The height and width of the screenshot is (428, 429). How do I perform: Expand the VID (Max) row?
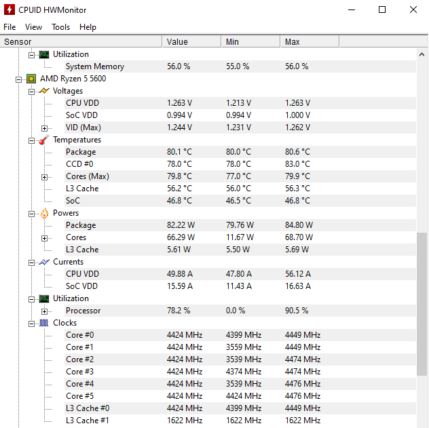(x=44, y=128)
